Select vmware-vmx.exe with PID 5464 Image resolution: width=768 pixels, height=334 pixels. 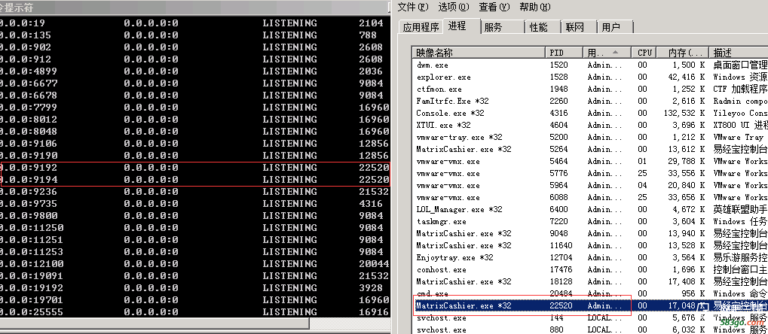(x=590, y=162)
